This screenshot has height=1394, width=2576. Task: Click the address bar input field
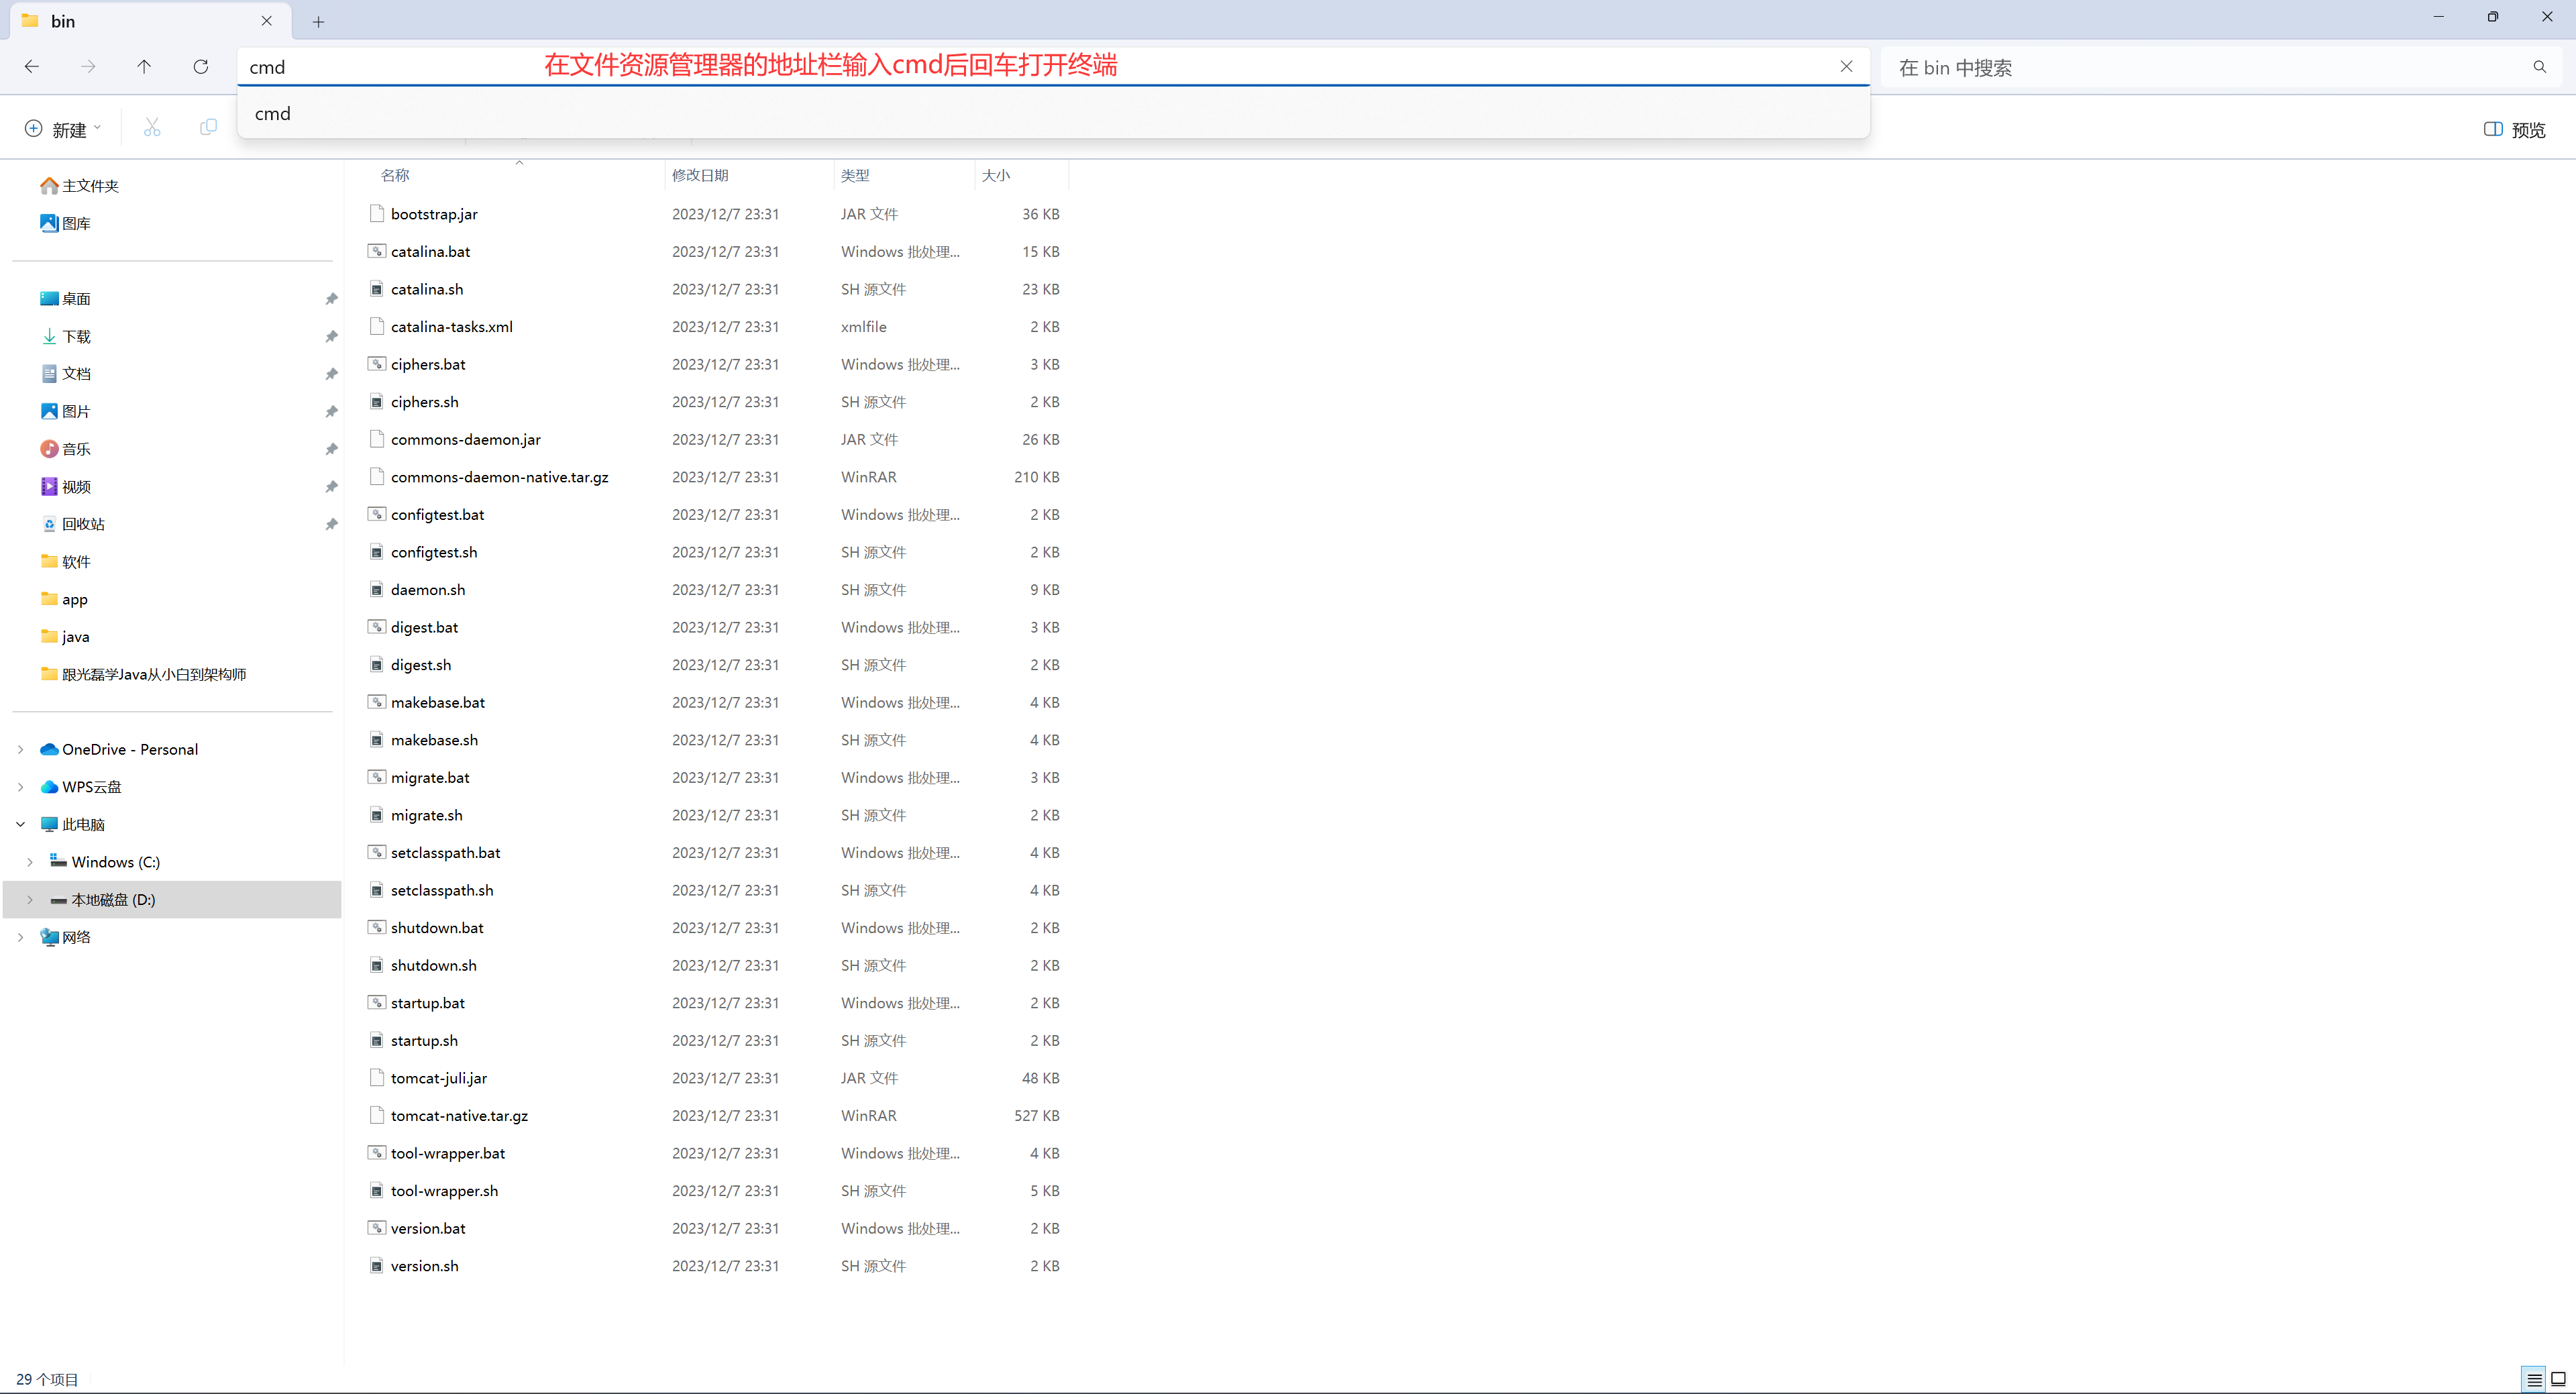[1053, 67]
